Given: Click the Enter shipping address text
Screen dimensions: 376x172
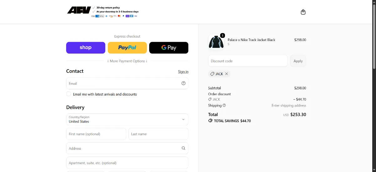Looking at the screenshot, I should [289, 106].
